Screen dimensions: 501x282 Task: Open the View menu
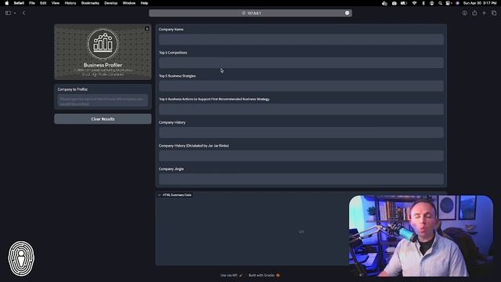[56, 3]
